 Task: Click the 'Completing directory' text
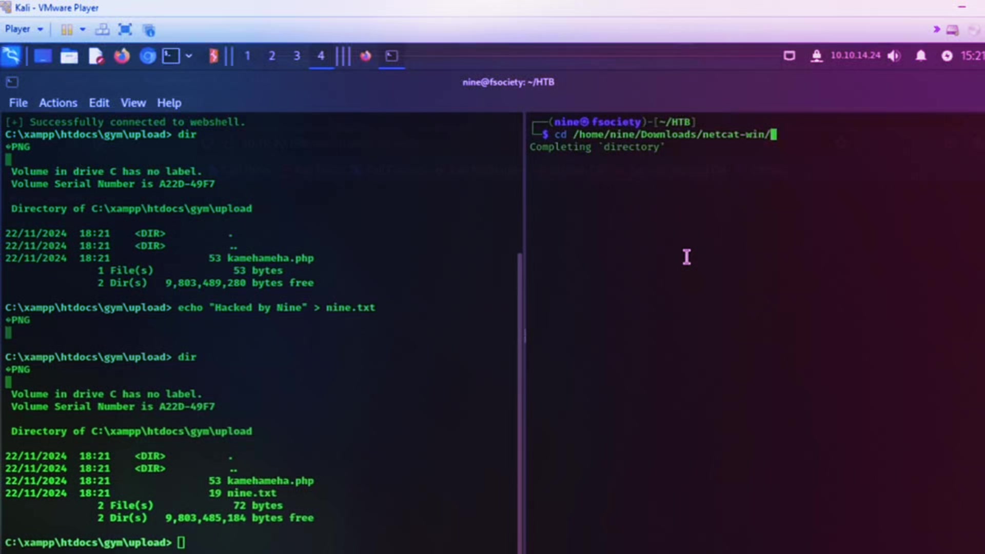[x=597, y=147]
